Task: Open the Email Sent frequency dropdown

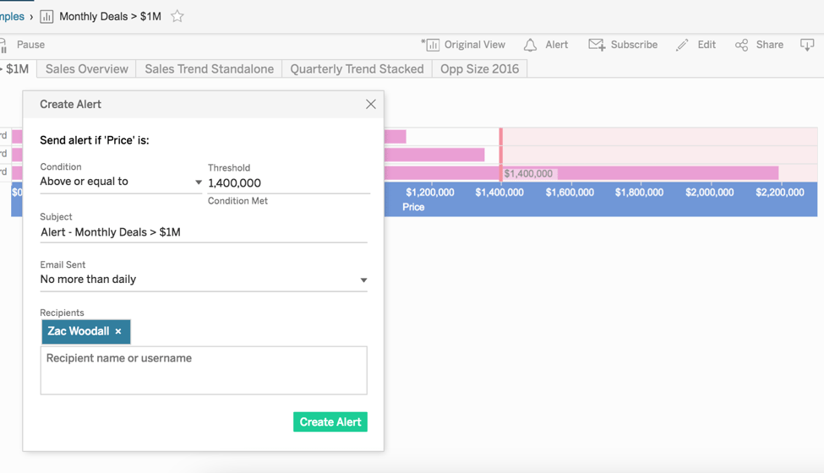Action: pos(204,280)
